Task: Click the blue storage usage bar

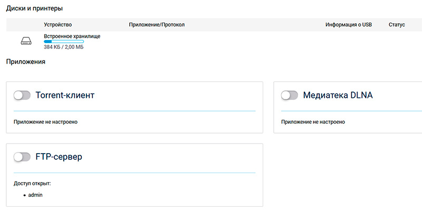Action: [x=64, y=42]
